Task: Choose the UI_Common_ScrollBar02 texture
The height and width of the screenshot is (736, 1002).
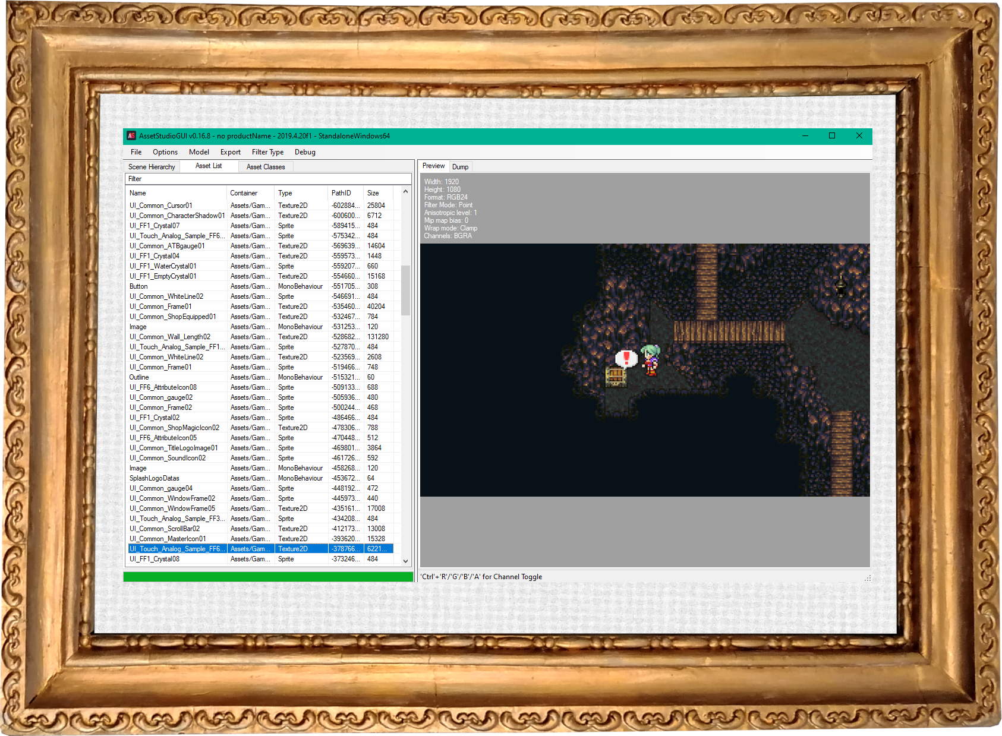Action: (x=260, y=529)
